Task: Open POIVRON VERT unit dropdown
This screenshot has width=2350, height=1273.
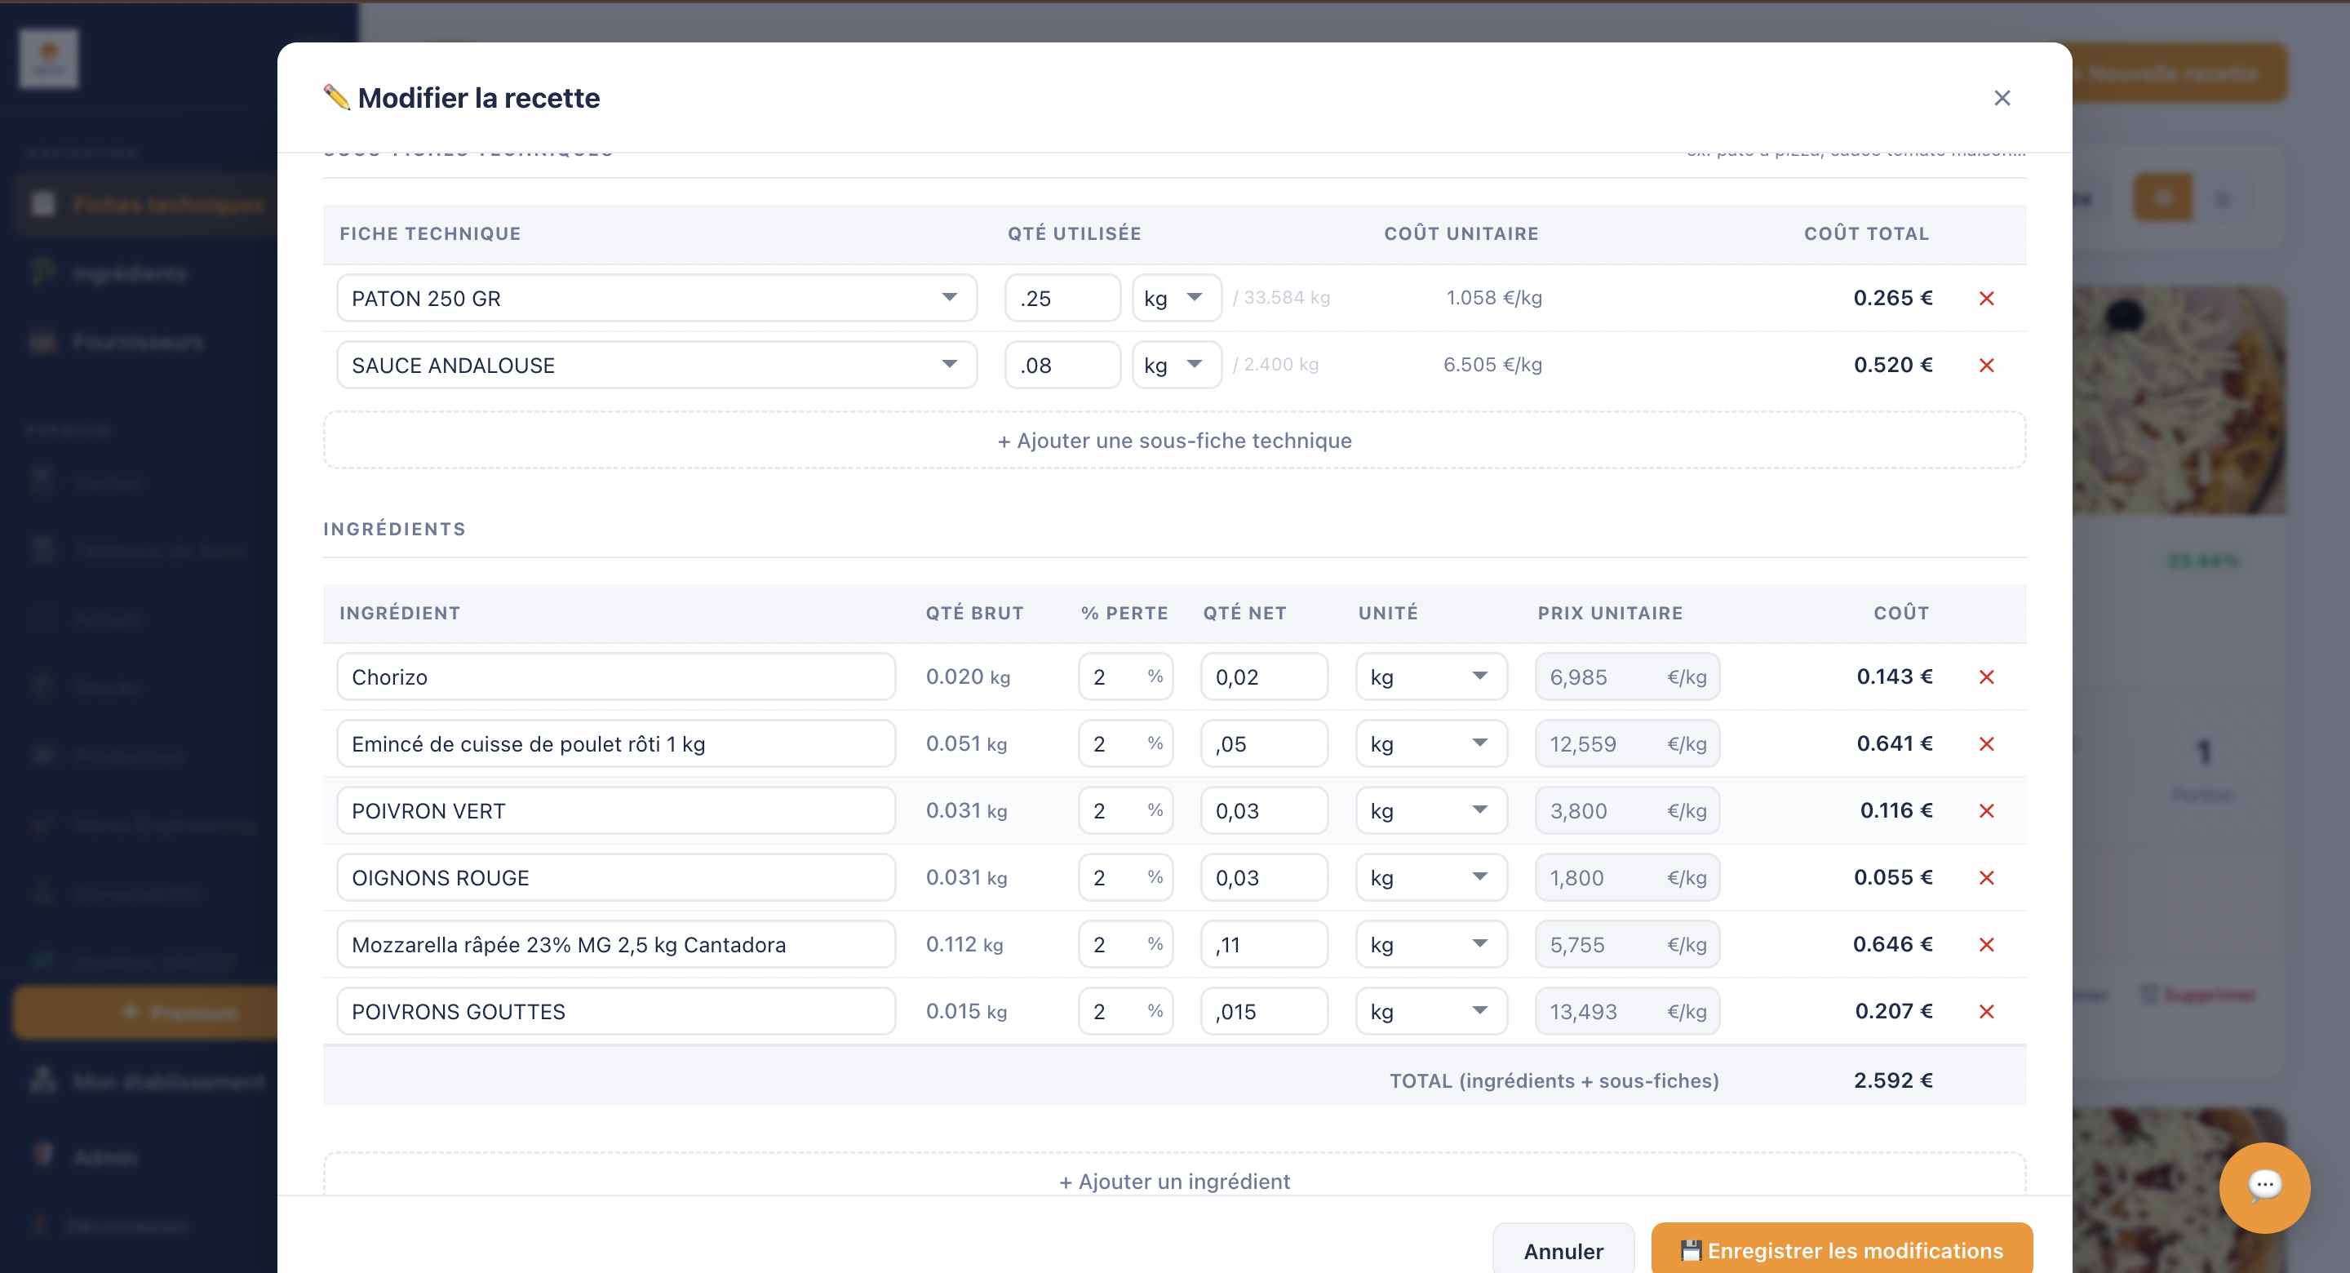Action: 1430,810
